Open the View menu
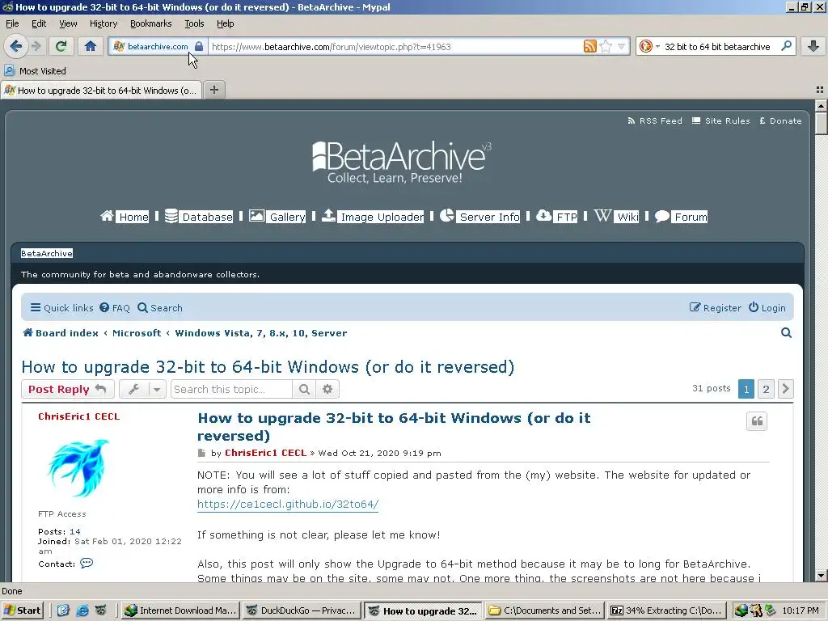The width and height of the screenshot is (828, 621). (x=68, y=23)
